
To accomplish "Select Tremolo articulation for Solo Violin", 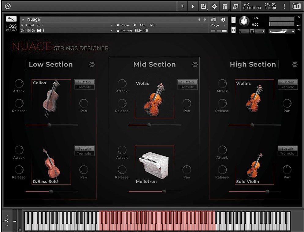I will pos(287,153).
